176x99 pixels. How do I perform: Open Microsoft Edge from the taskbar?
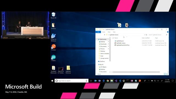(104, 81)
